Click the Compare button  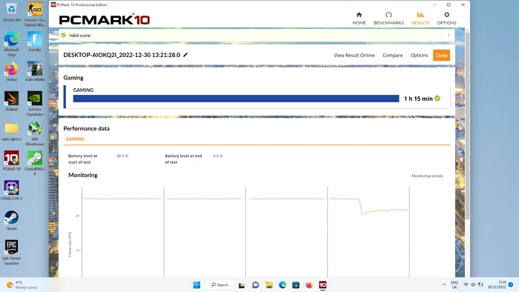point(392,56)
